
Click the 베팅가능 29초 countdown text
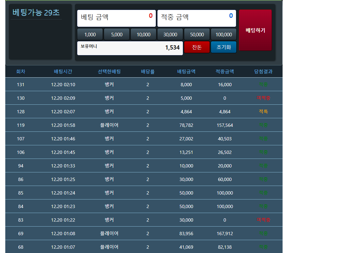pos(36,13)
